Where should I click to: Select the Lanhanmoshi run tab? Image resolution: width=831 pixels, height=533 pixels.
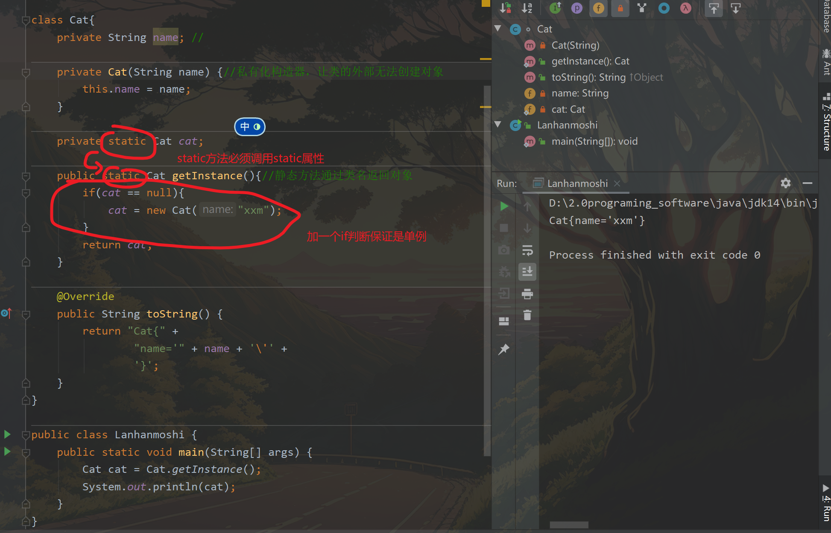tap(577, 183)
